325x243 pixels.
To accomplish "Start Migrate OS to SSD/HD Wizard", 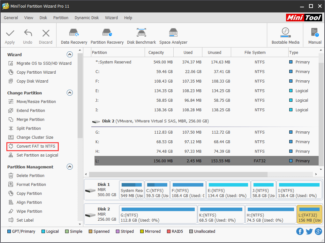I will tap(40, 63).
